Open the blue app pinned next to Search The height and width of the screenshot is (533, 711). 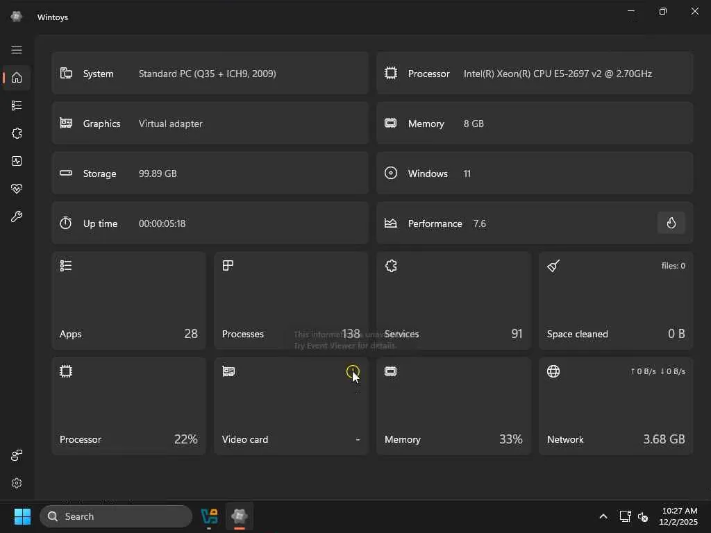[x=209, y=516]
